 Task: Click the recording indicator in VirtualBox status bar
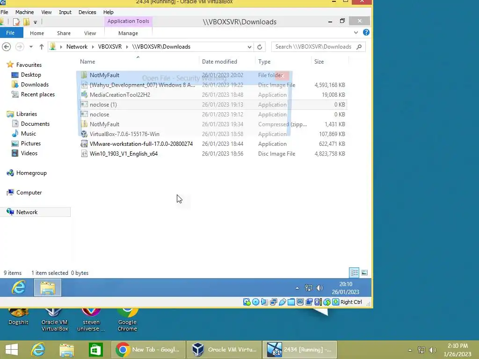click(x=309, y=302)
